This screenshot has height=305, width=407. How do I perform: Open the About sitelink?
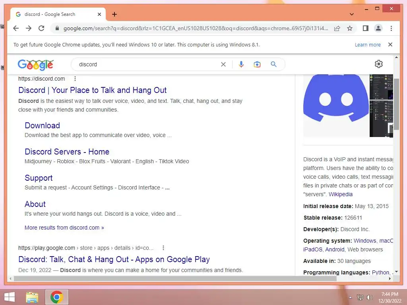click(x=35, y=204)
